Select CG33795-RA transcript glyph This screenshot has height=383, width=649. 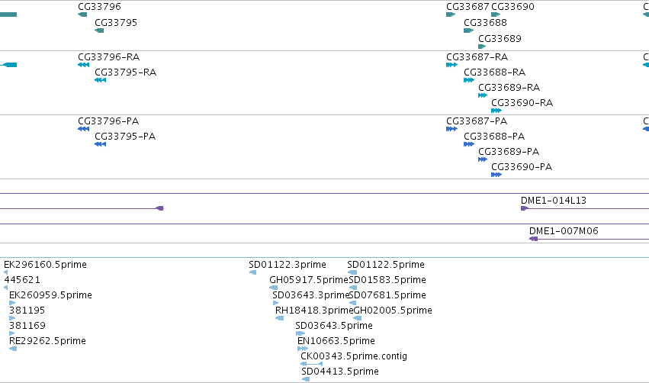100,80
